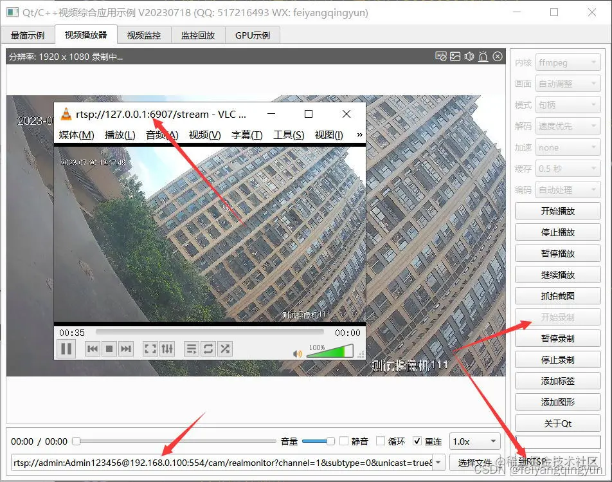Click the circled X icon in the overlay bar
This screenshot has width=612, height=482.
coord(498,57)
